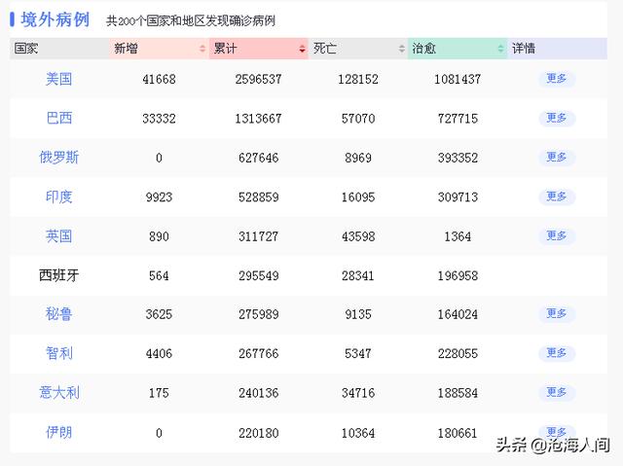Select 西班牙 cumulative value 295549

258,276
